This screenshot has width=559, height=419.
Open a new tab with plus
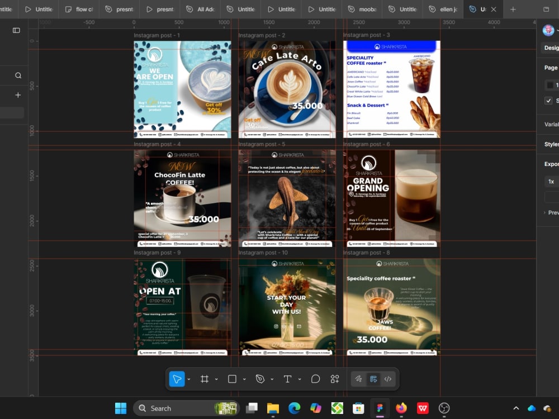(x=513, y=9)
